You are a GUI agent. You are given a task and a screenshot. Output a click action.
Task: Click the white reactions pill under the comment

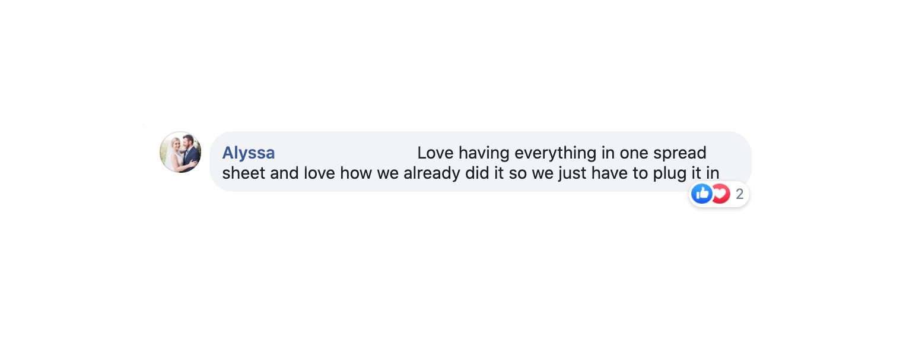(x=719, y=194)
